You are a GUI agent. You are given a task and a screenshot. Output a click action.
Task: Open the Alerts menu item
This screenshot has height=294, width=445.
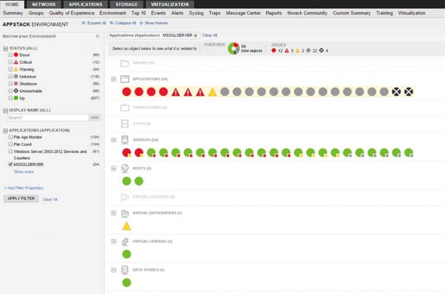(177, 13)
